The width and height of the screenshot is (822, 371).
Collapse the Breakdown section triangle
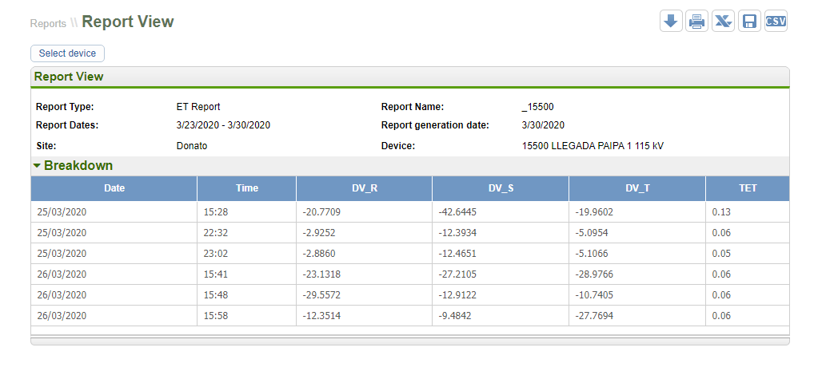coord(37,166)
